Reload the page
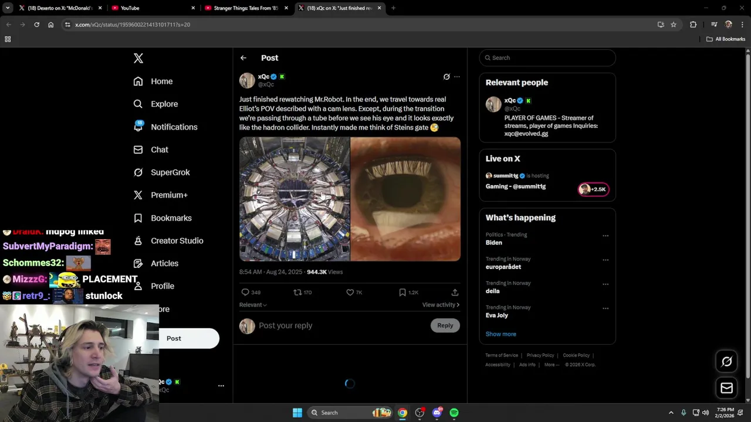 coord(36,25)
